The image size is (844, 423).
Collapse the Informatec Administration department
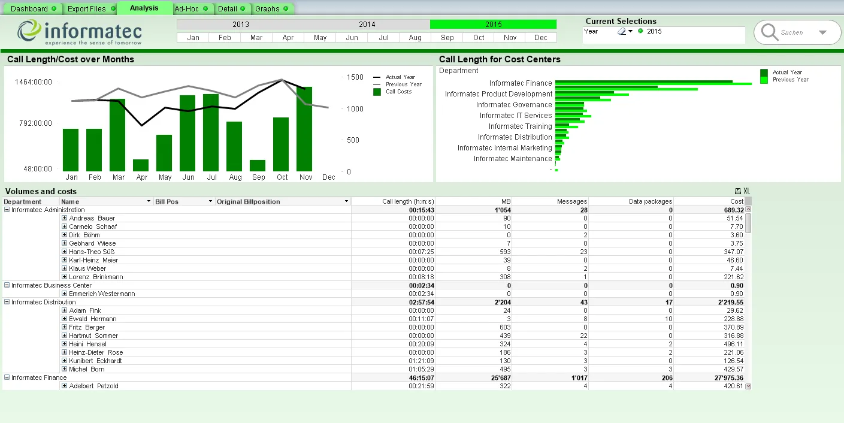coord(7,210)
